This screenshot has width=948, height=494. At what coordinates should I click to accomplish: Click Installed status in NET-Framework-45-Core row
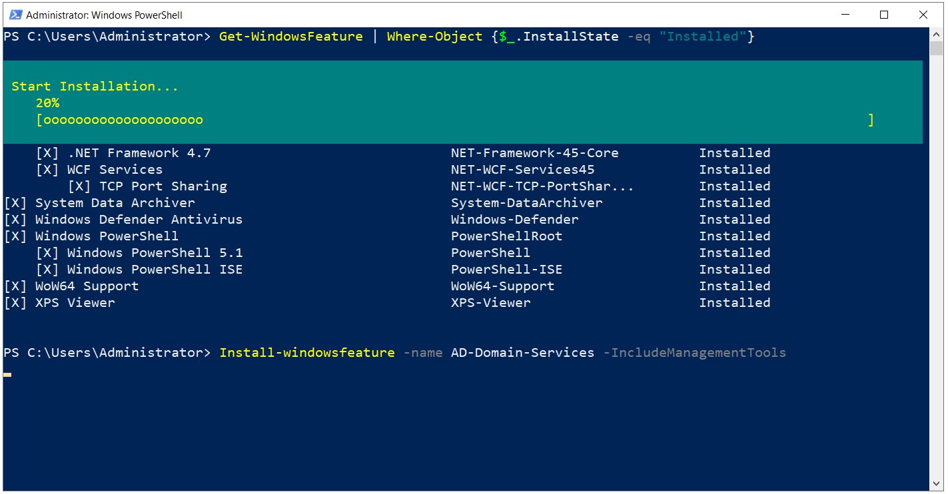[x=734, y=152]
